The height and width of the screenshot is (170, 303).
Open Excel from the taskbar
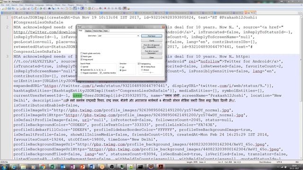(53, 167)
